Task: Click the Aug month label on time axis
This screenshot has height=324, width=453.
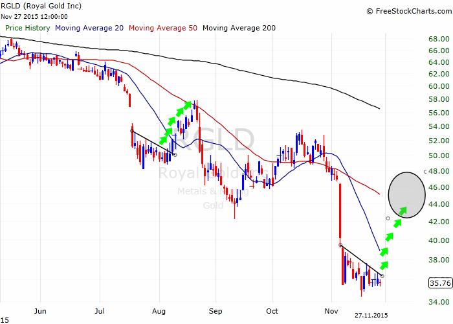Action: click(159, 312)
